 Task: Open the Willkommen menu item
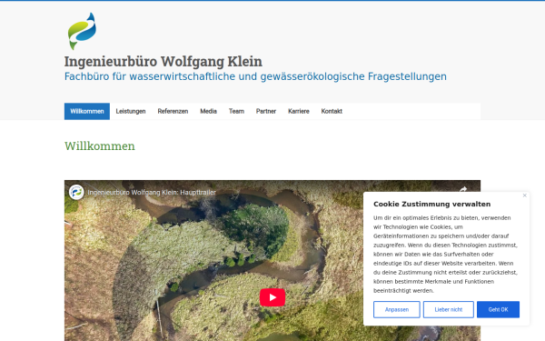pos(87,111)
